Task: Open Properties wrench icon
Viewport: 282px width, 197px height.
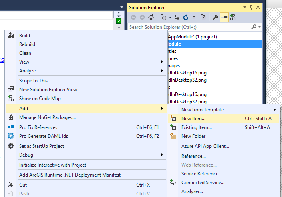Action: point(215,17)
